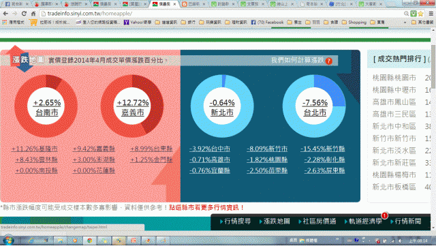Click the address bar URL field
Screen dimensions: 436x246
[x=223, y=14]
